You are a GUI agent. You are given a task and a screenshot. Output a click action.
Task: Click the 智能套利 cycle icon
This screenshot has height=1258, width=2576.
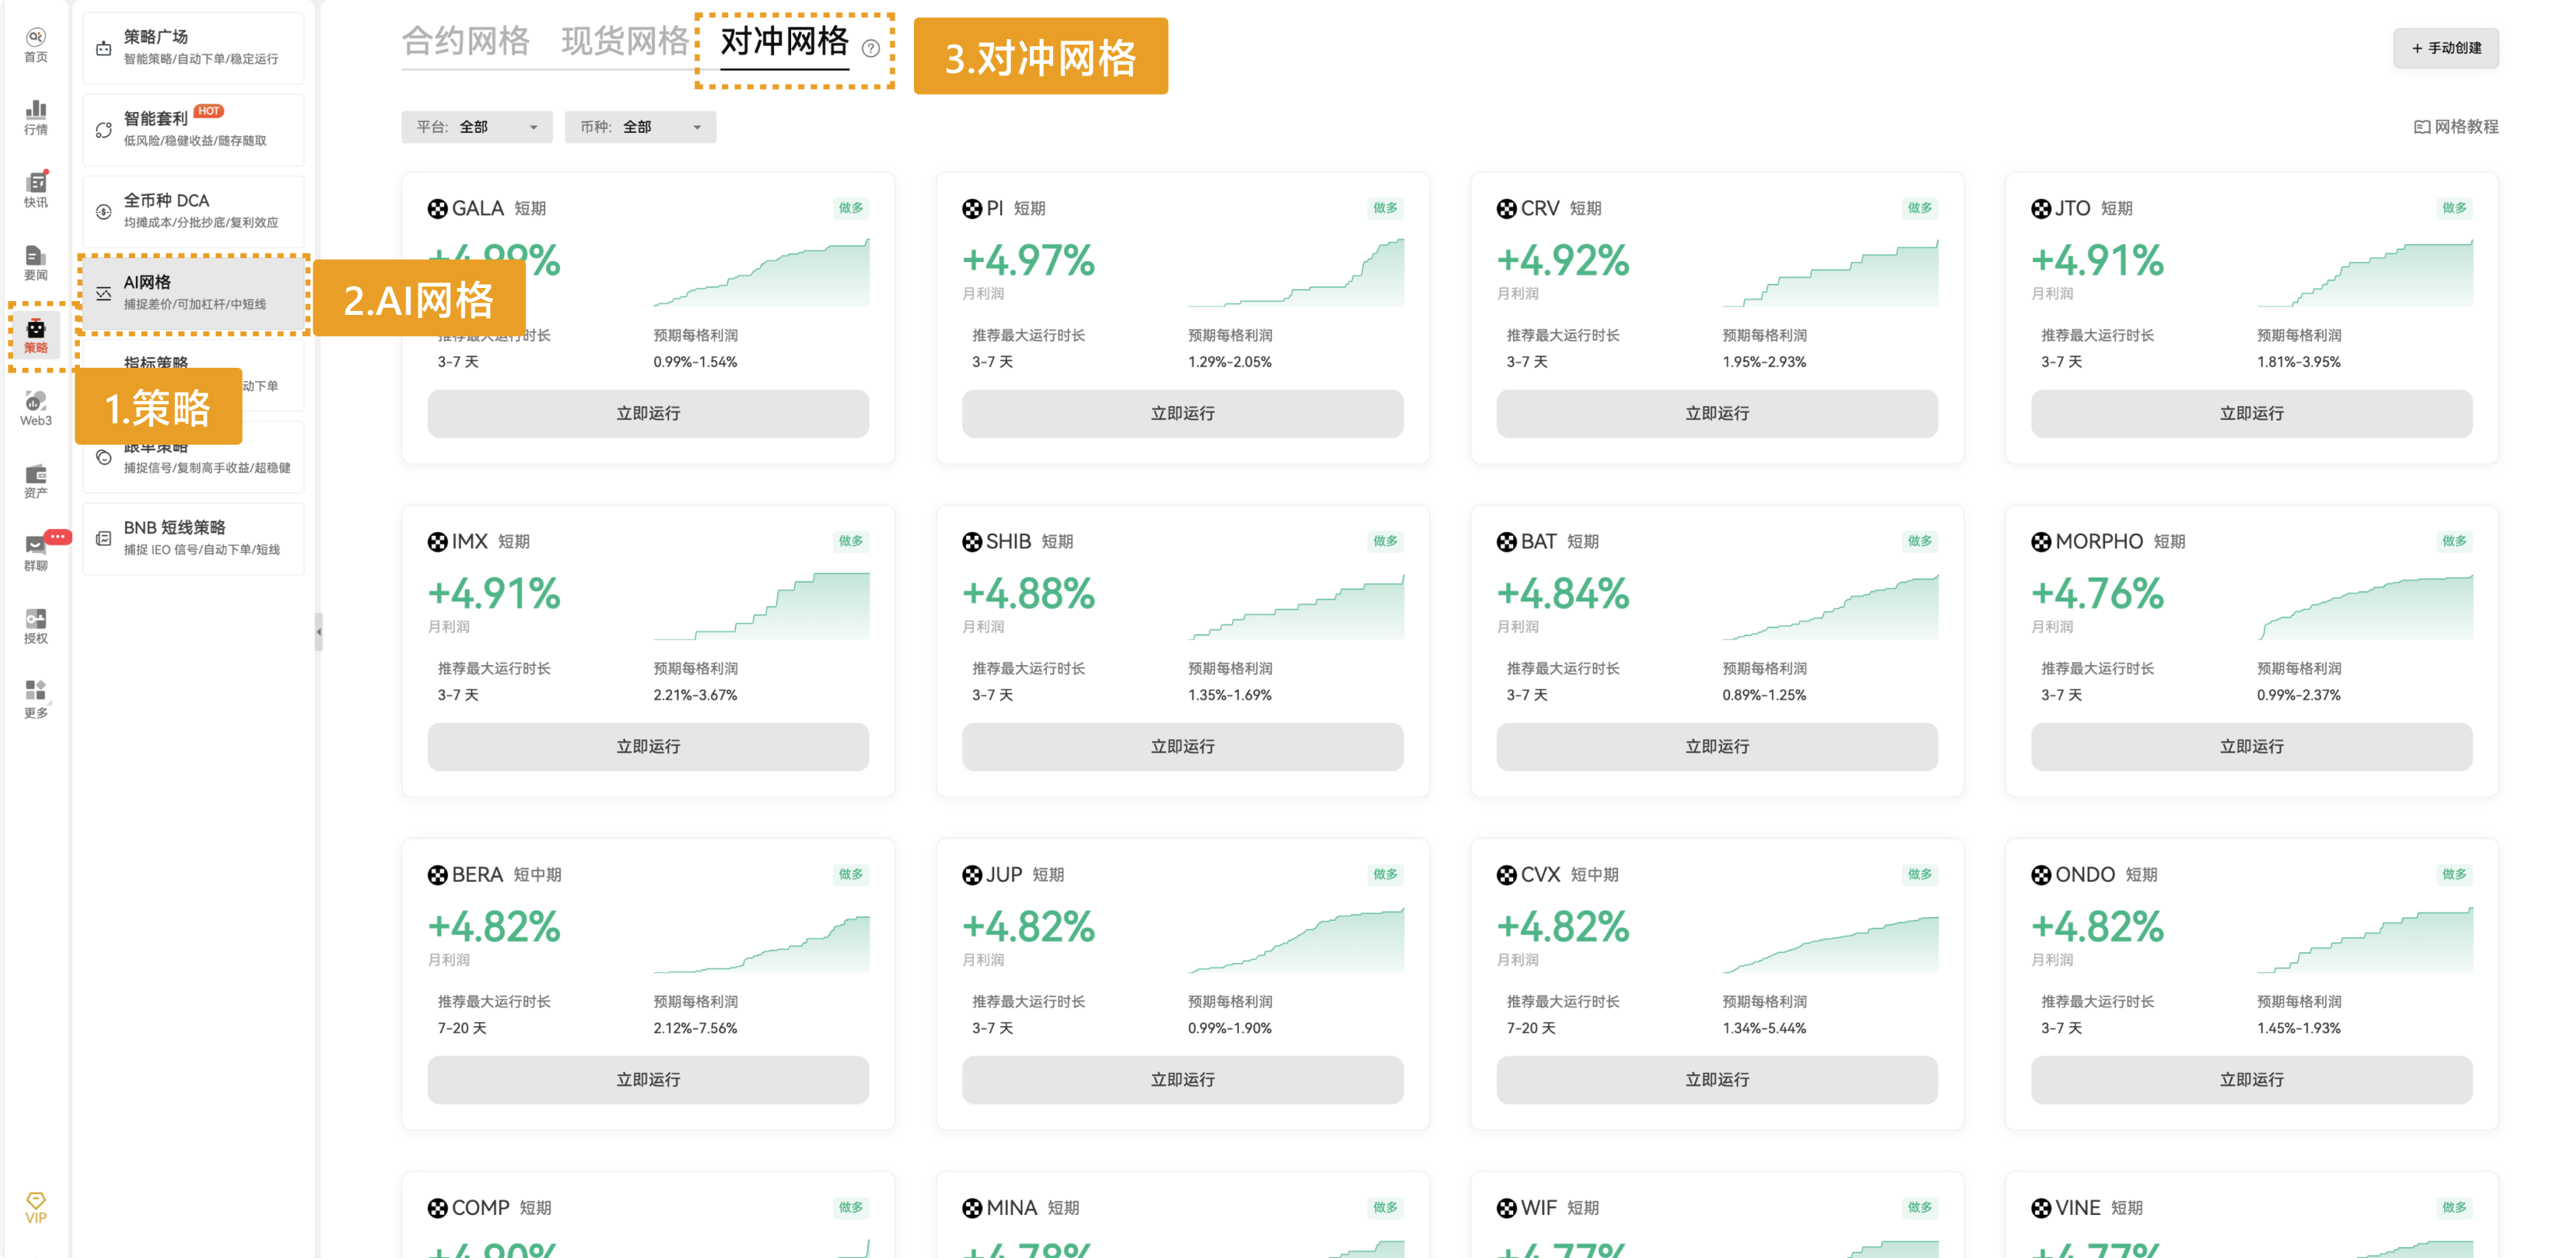point(103,130)
